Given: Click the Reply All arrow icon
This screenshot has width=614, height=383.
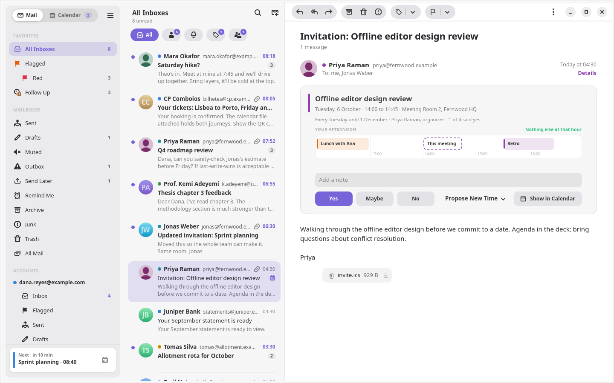Looking at the screenshot, I should coord(314,12).
